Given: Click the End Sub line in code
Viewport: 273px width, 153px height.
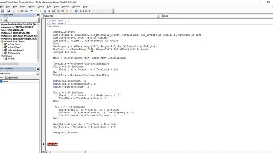Looking at the screenshot, I should (x=52, y=144).
